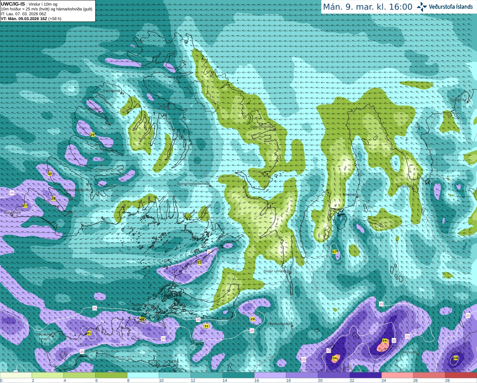Viewport: 477px width, 383px height.
Task: Click the 24–26 m/s pink legend swatch
Action: pos(397,375)
